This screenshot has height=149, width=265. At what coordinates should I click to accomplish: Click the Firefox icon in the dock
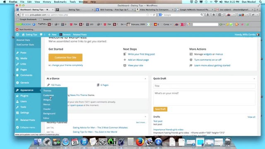tap(140, 142)
